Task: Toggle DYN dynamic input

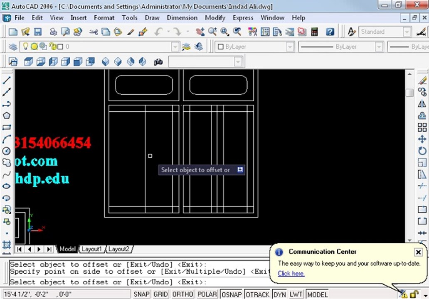Action: [280, 294]
